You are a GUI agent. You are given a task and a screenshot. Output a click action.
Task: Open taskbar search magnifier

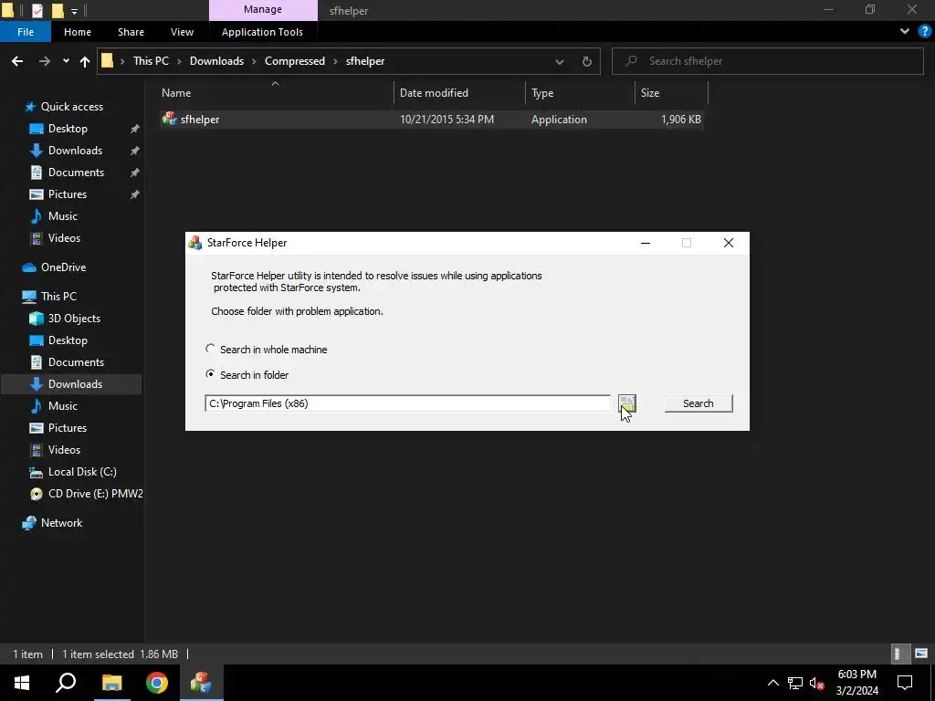66,683
